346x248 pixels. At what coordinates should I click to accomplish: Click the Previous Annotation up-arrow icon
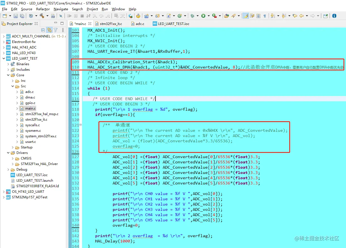point(284,16)
